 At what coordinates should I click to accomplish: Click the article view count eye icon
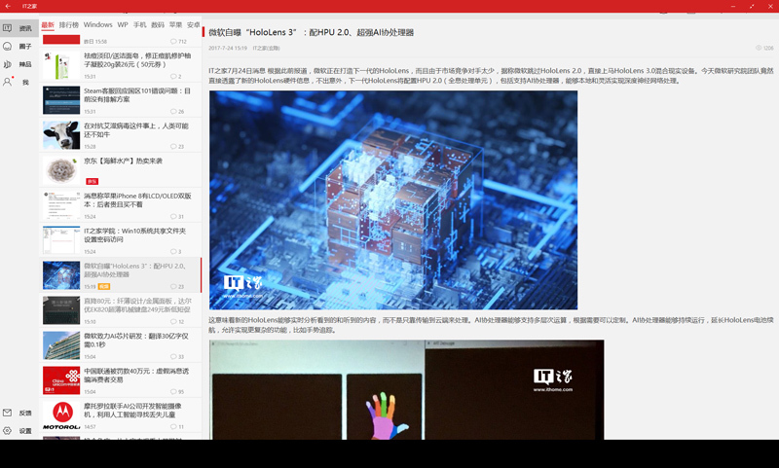[x=758, y=48]
